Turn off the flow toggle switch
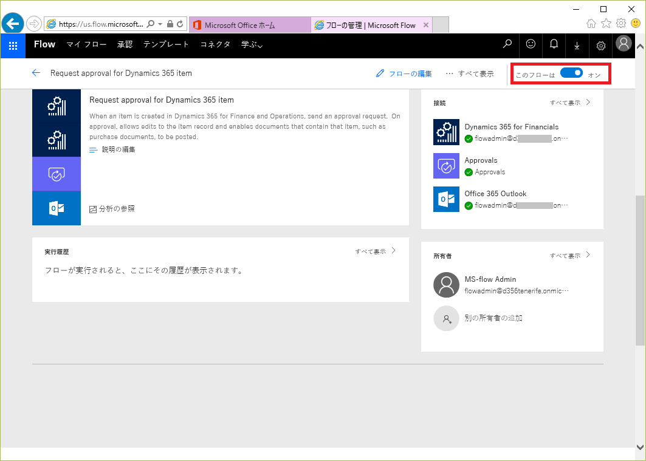646x461 pixels. pos(571,73)
